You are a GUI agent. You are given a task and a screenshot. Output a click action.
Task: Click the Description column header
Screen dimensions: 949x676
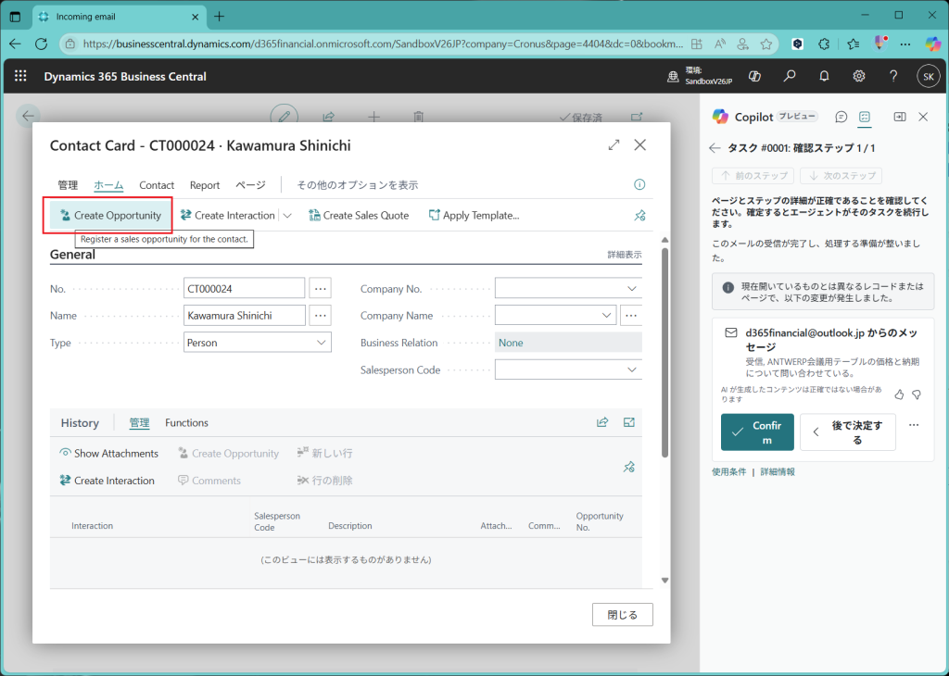click(349, 525)
